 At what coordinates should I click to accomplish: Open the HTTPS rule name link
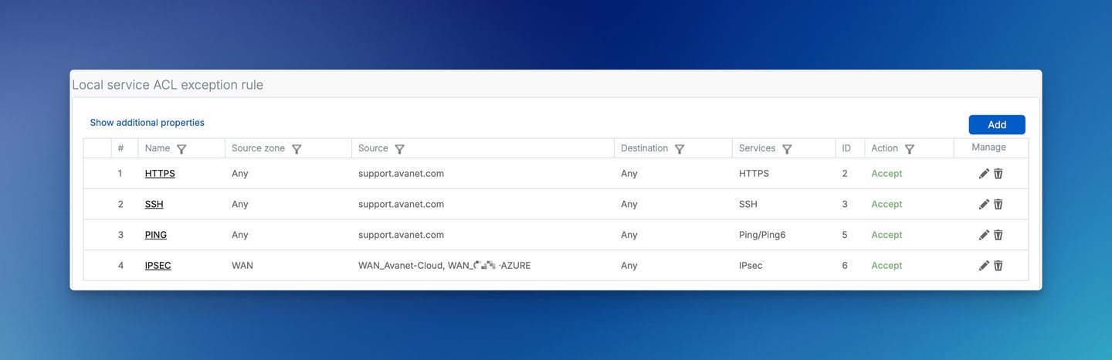point(160,174)
